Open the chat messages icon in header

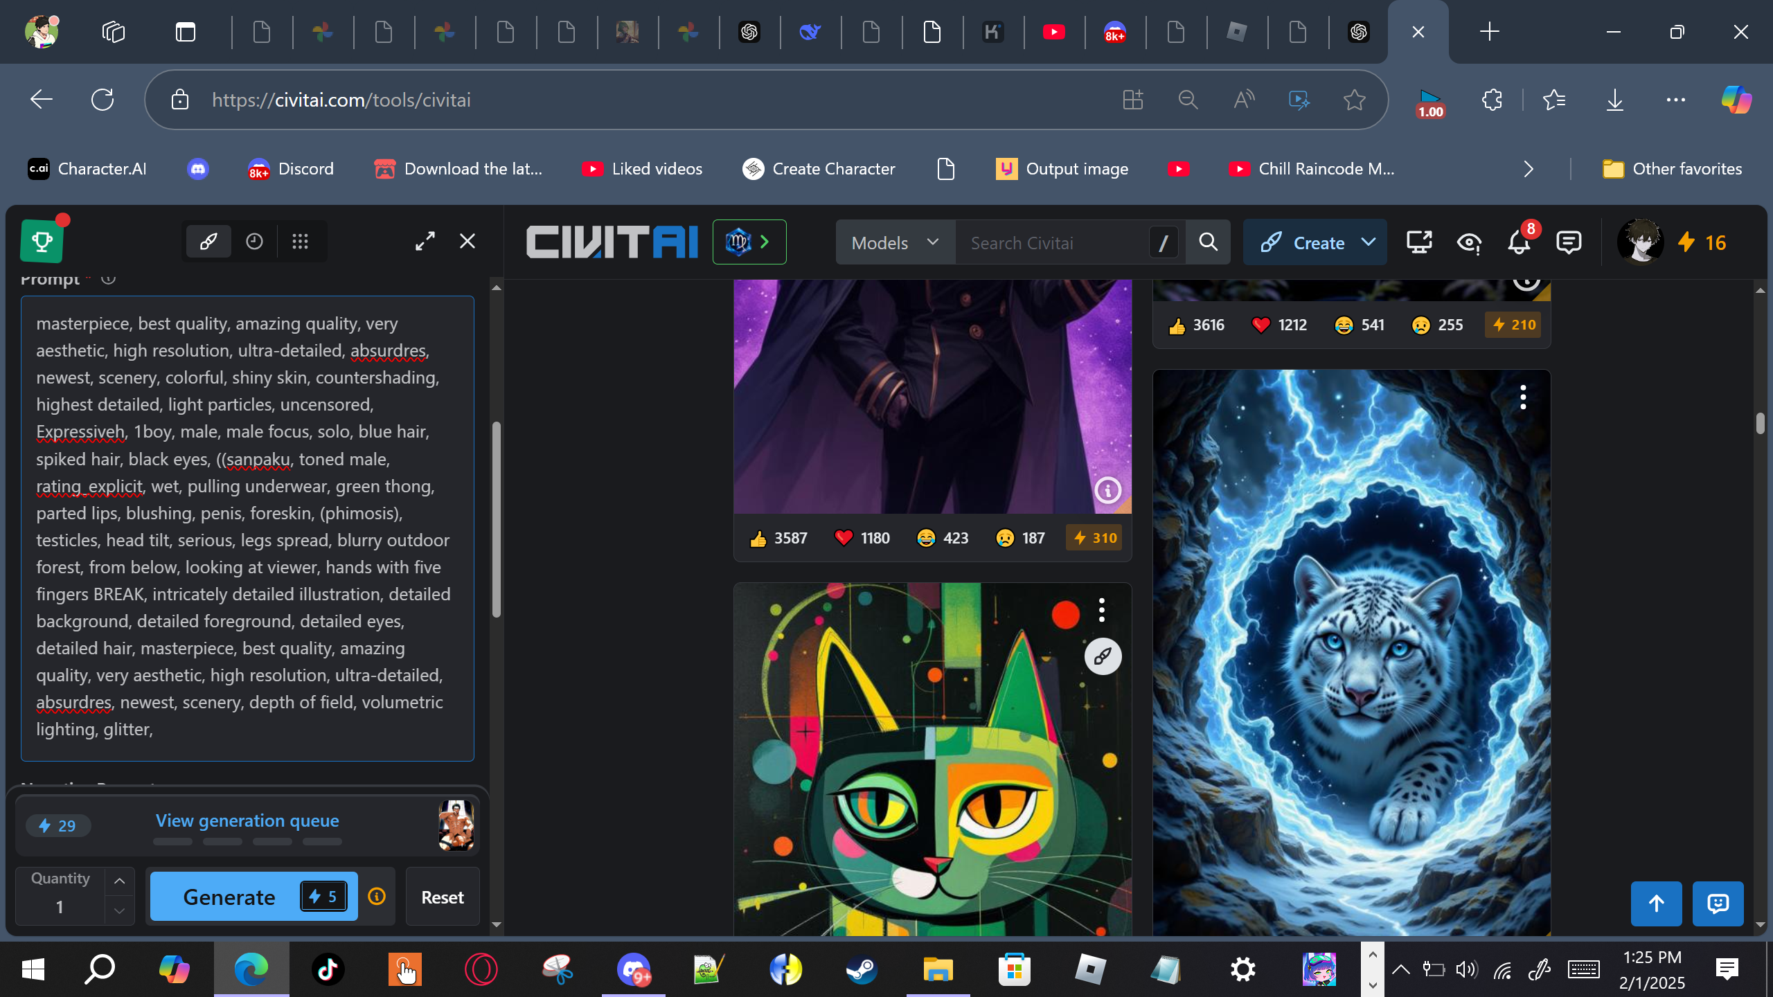(1568, 242)
